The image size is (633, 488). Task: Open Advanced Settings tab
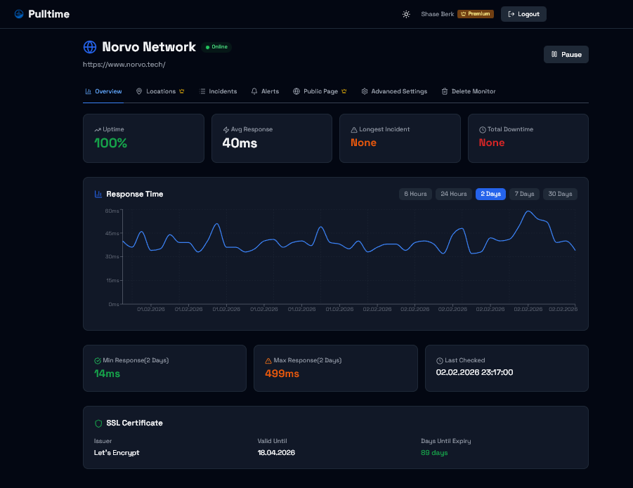coord(394,91)
